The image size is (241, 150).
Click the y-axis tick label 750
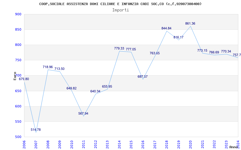[x=18, y=60]
